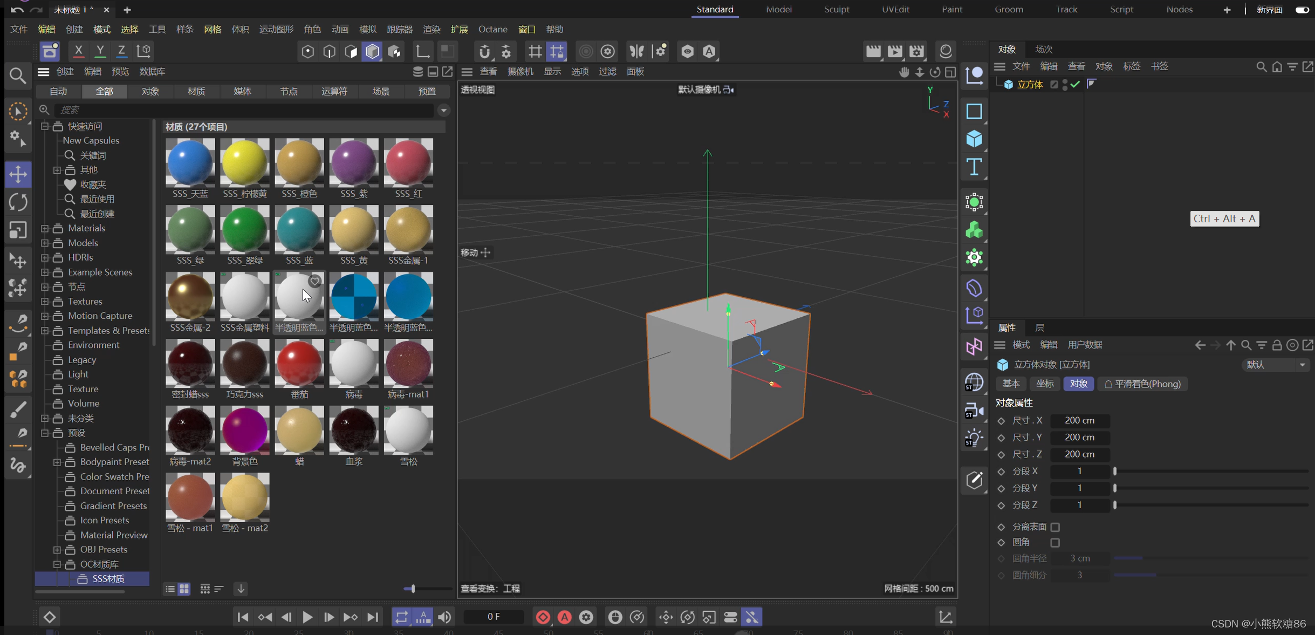
Task: Enable the 圆角 fillet checkbox
Action: click(x=1055, y=543)
